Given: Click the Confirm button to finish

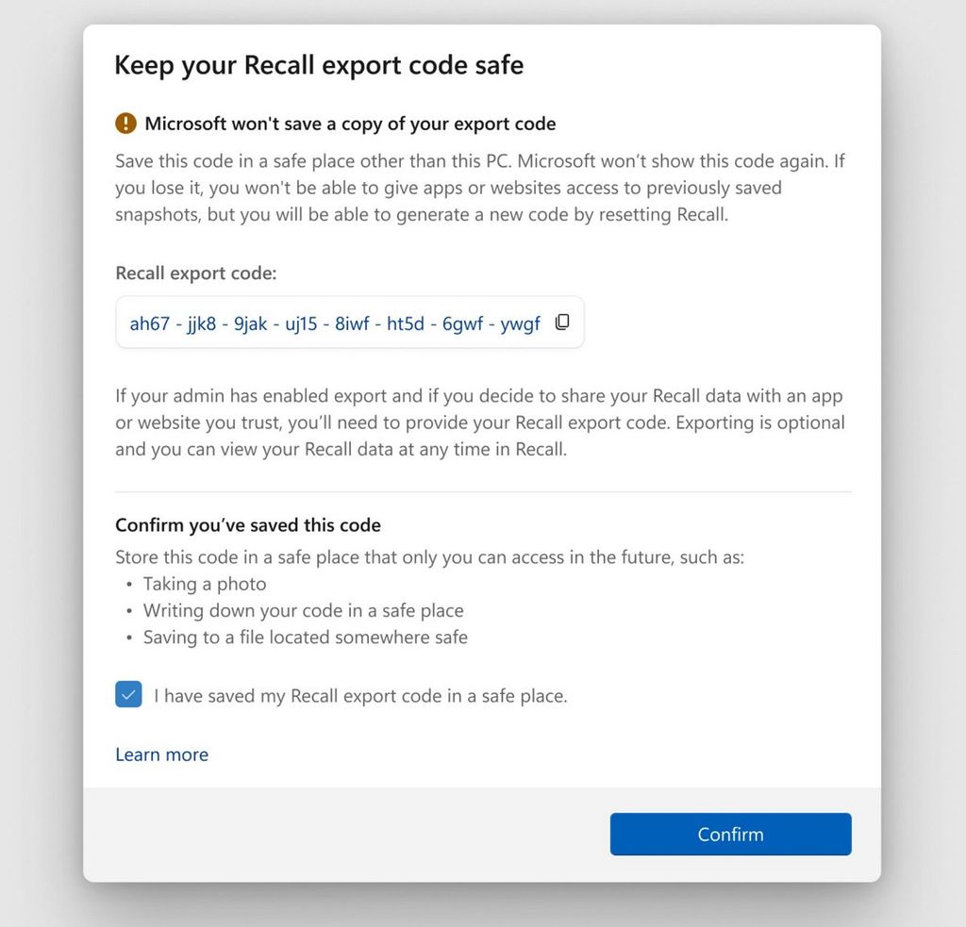Looking at the screenshot, I should click(730, 834).
